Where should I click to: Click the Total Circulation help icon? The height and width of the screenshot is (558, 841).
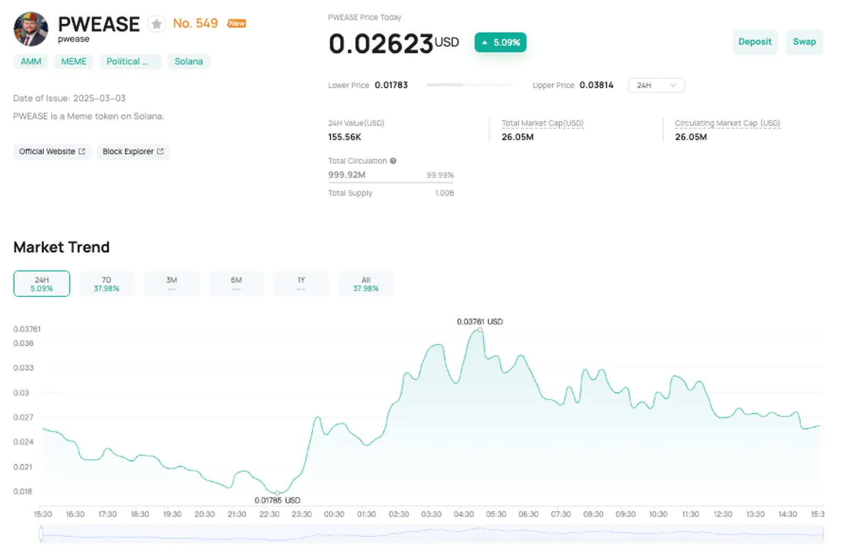coord(393,161)
